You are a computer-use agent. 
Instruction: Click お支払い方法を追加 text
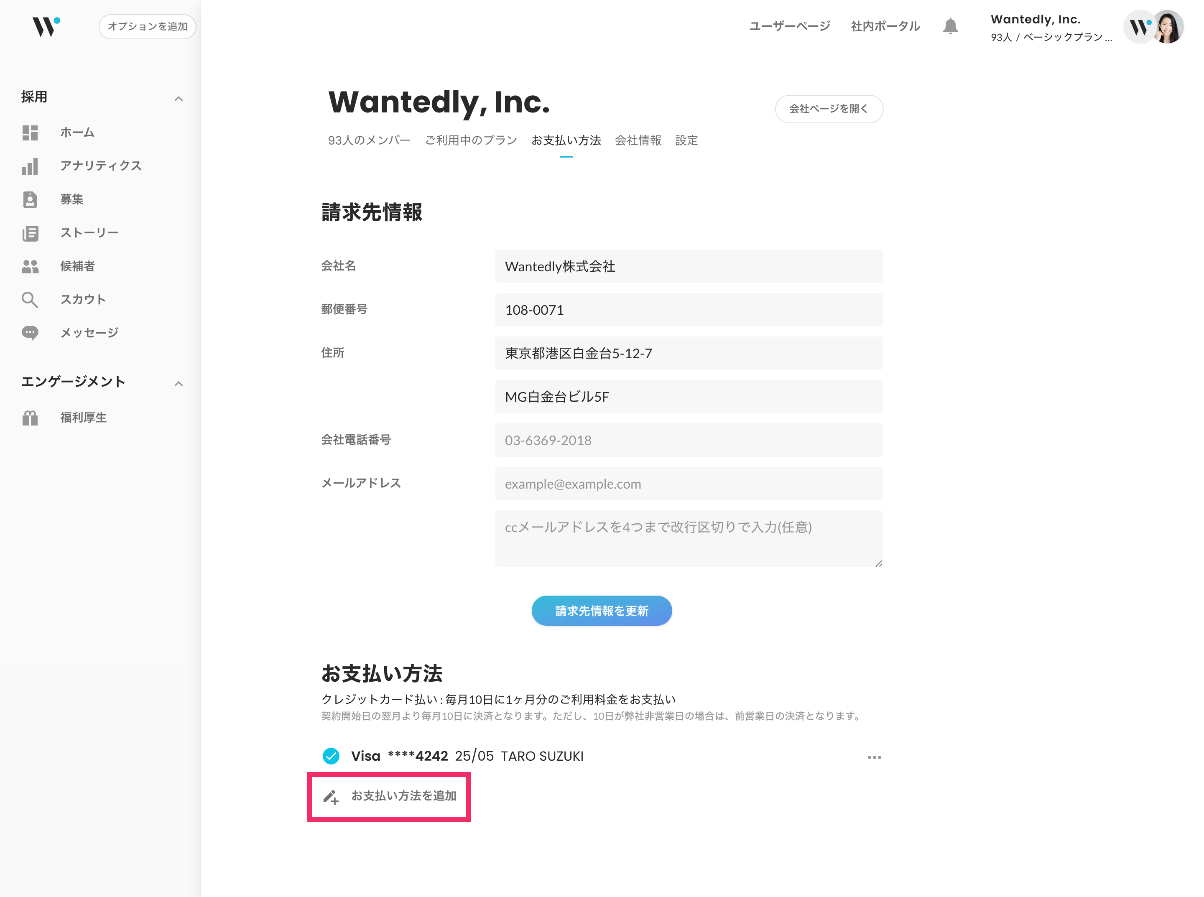[403, 795]
